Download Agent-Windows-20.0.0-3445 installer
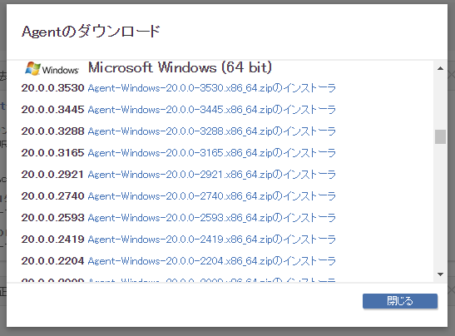 click(211, 110)
